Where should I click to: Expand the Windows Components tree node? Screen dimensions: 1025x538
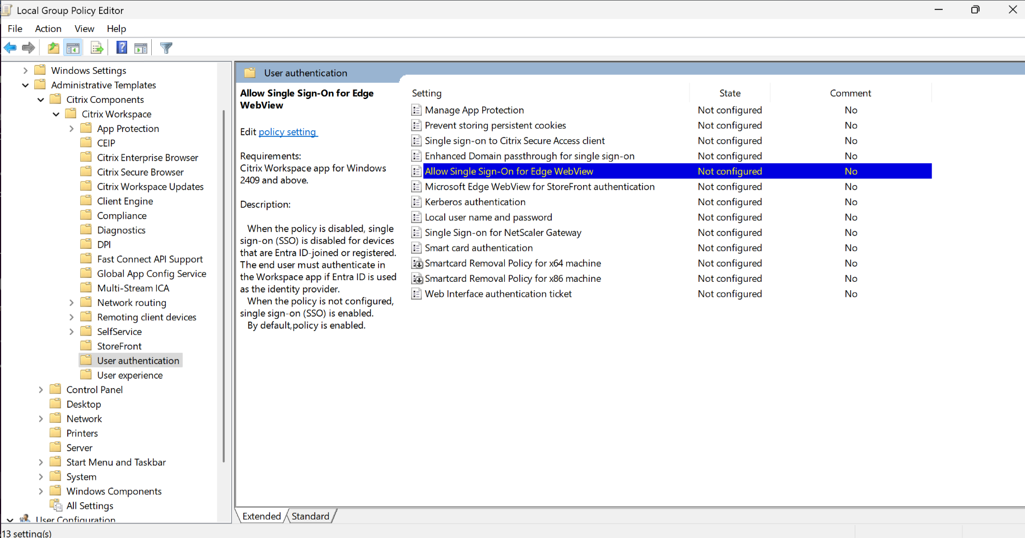tap(41, 492)
